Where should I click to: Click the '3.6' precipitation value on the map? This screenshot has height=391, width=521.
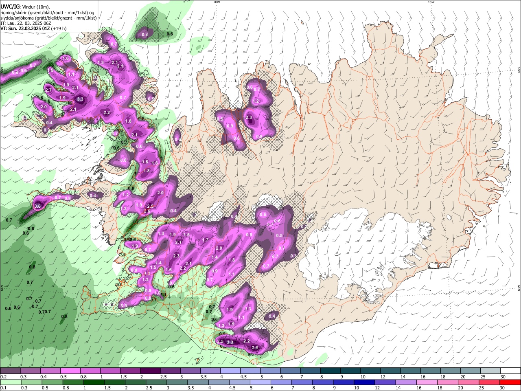38,206
